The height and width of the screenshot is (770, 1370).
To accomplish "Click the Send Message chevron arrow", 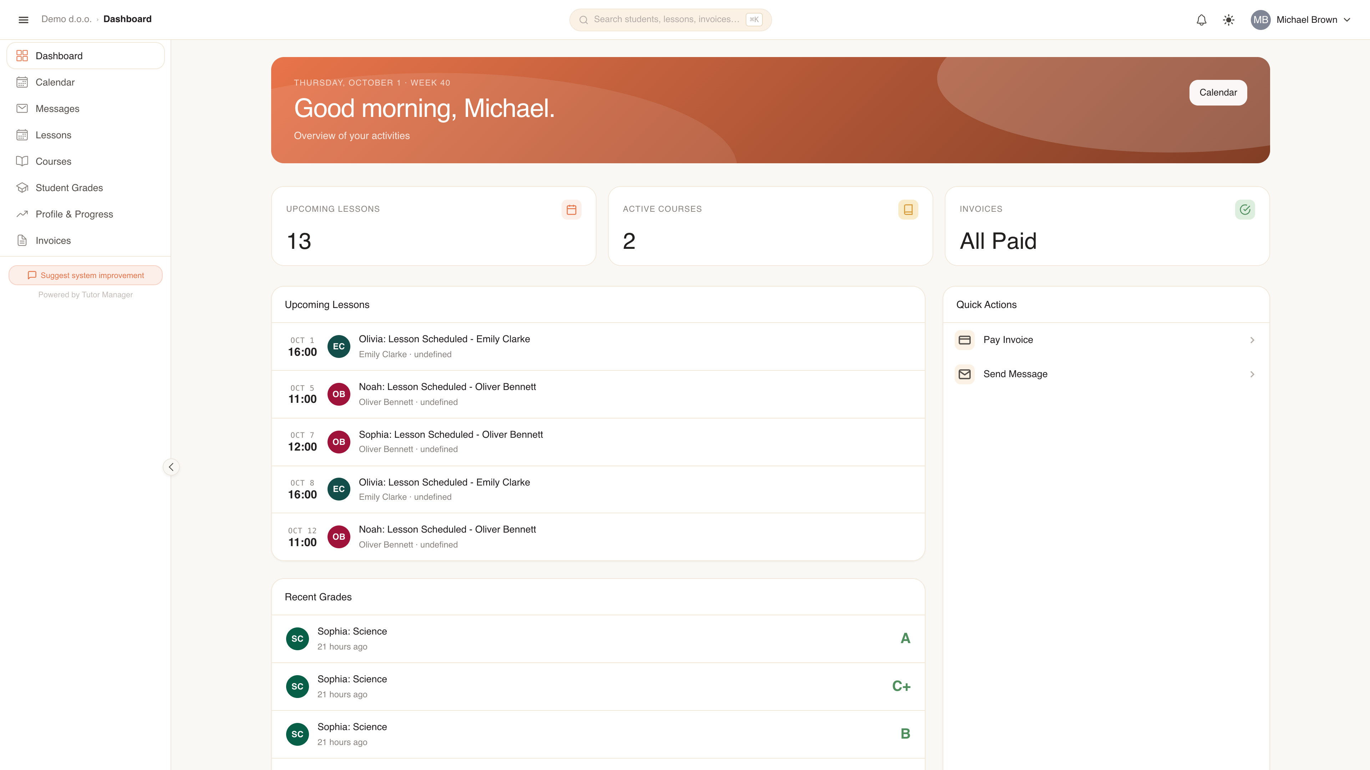I will tap(1252, 374).
